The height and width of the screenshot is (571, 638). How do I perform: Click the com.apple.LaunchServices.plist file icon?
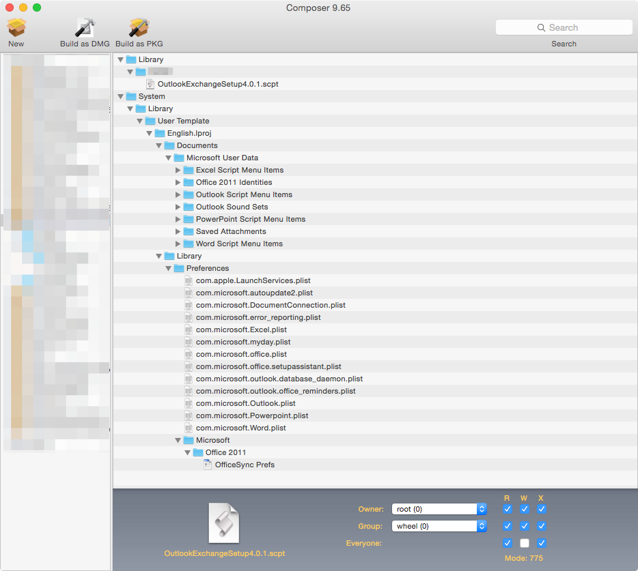pos(189,280)
